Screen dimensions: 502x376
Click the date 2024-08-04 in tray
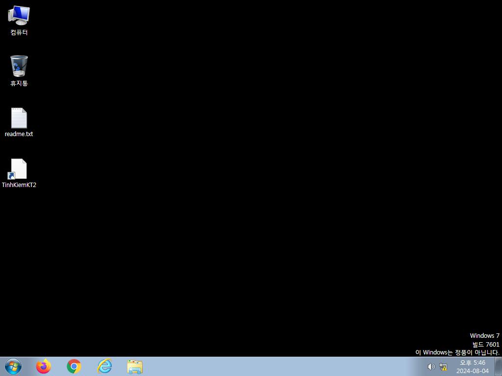(x=473, y=371)
